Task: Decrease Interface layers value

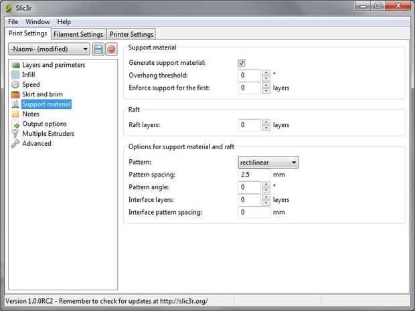Action: [x=266, y=203]
